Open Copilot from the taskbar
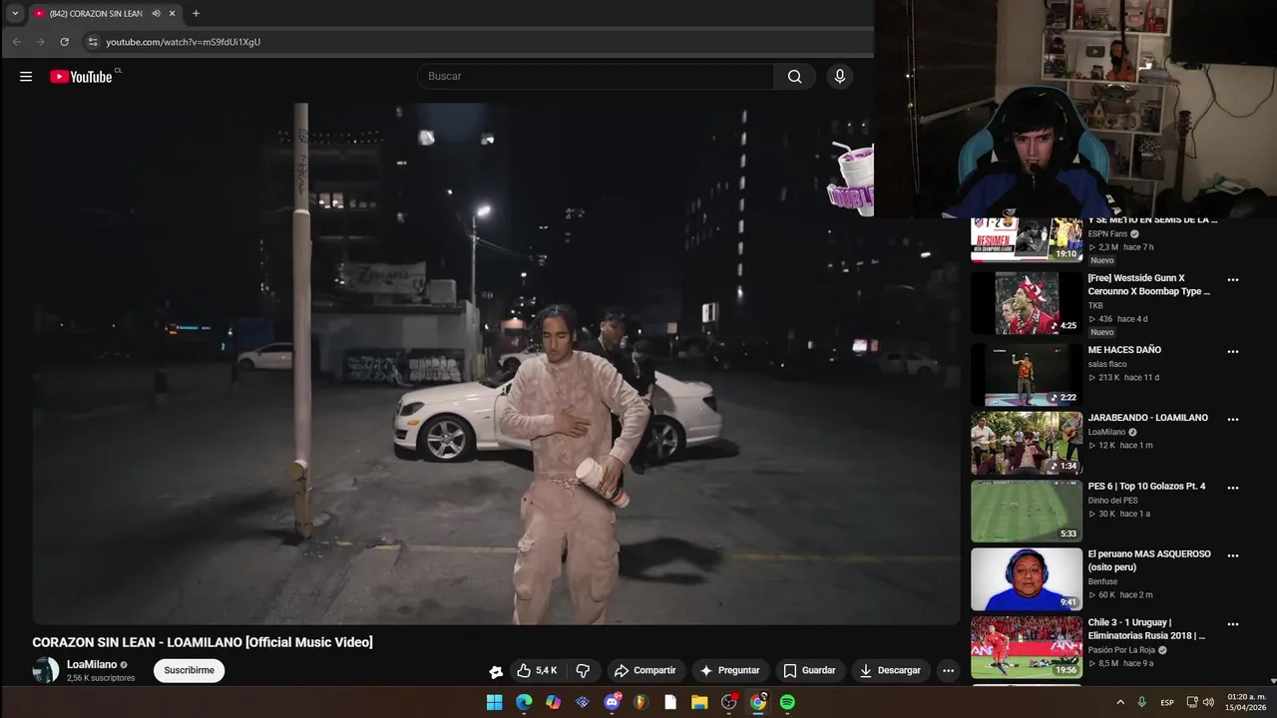This screenshot has height=718, width=1277. pos(553,702)
